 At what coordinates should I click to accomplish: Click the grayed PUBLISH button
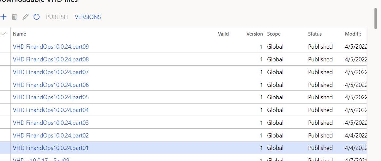pyautogui.click(x=57, y=17)
